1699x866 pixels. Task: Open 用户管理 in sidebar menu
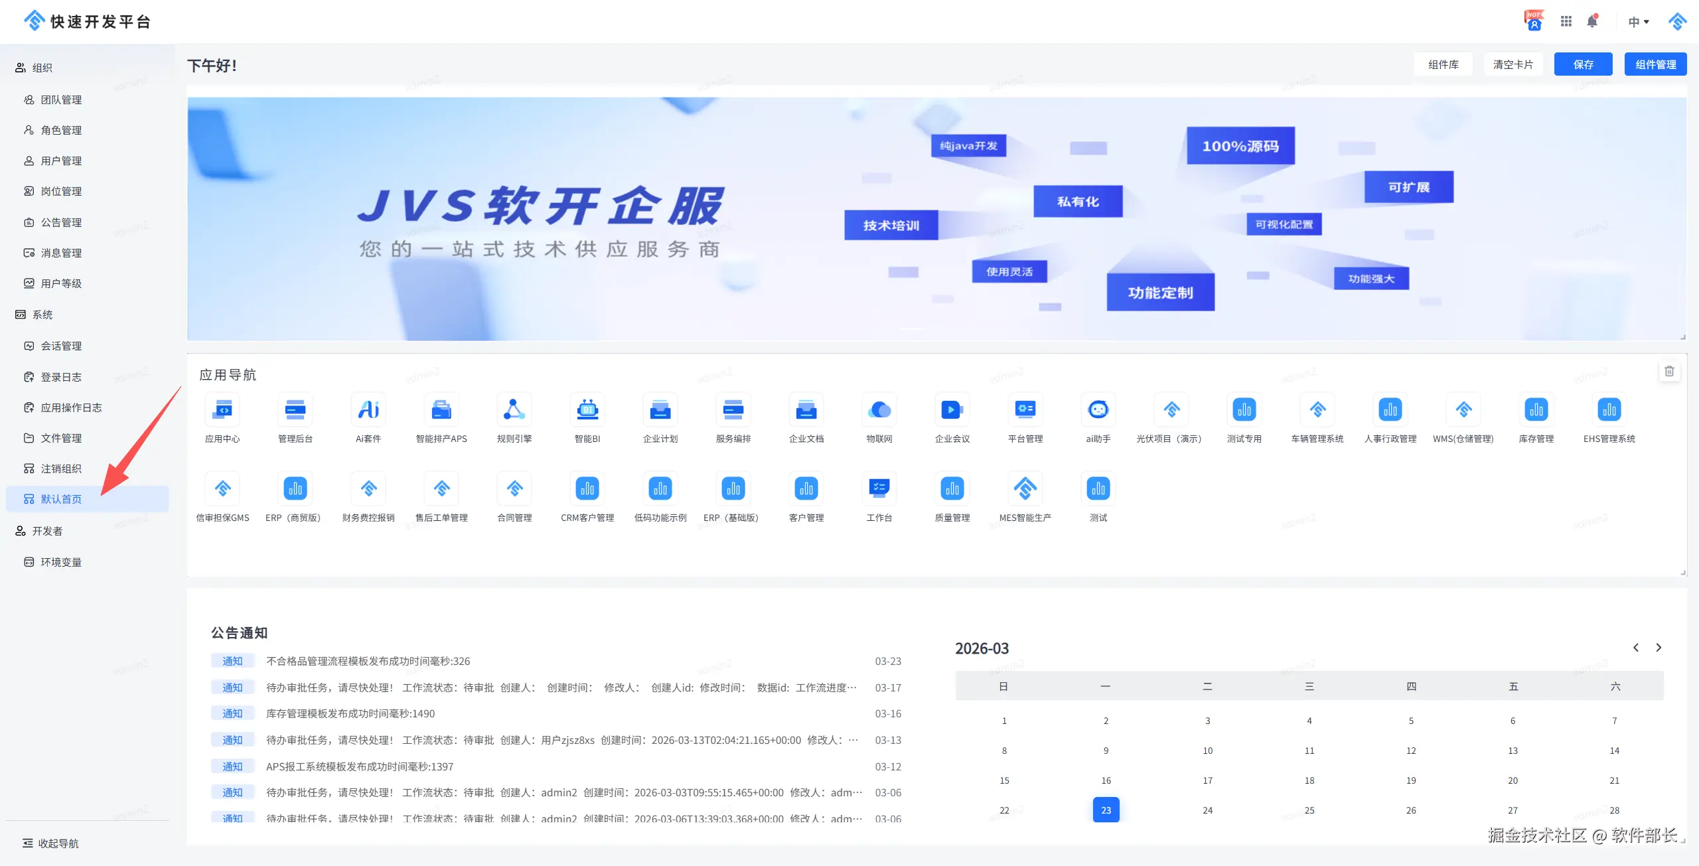(x=61, y=161)
